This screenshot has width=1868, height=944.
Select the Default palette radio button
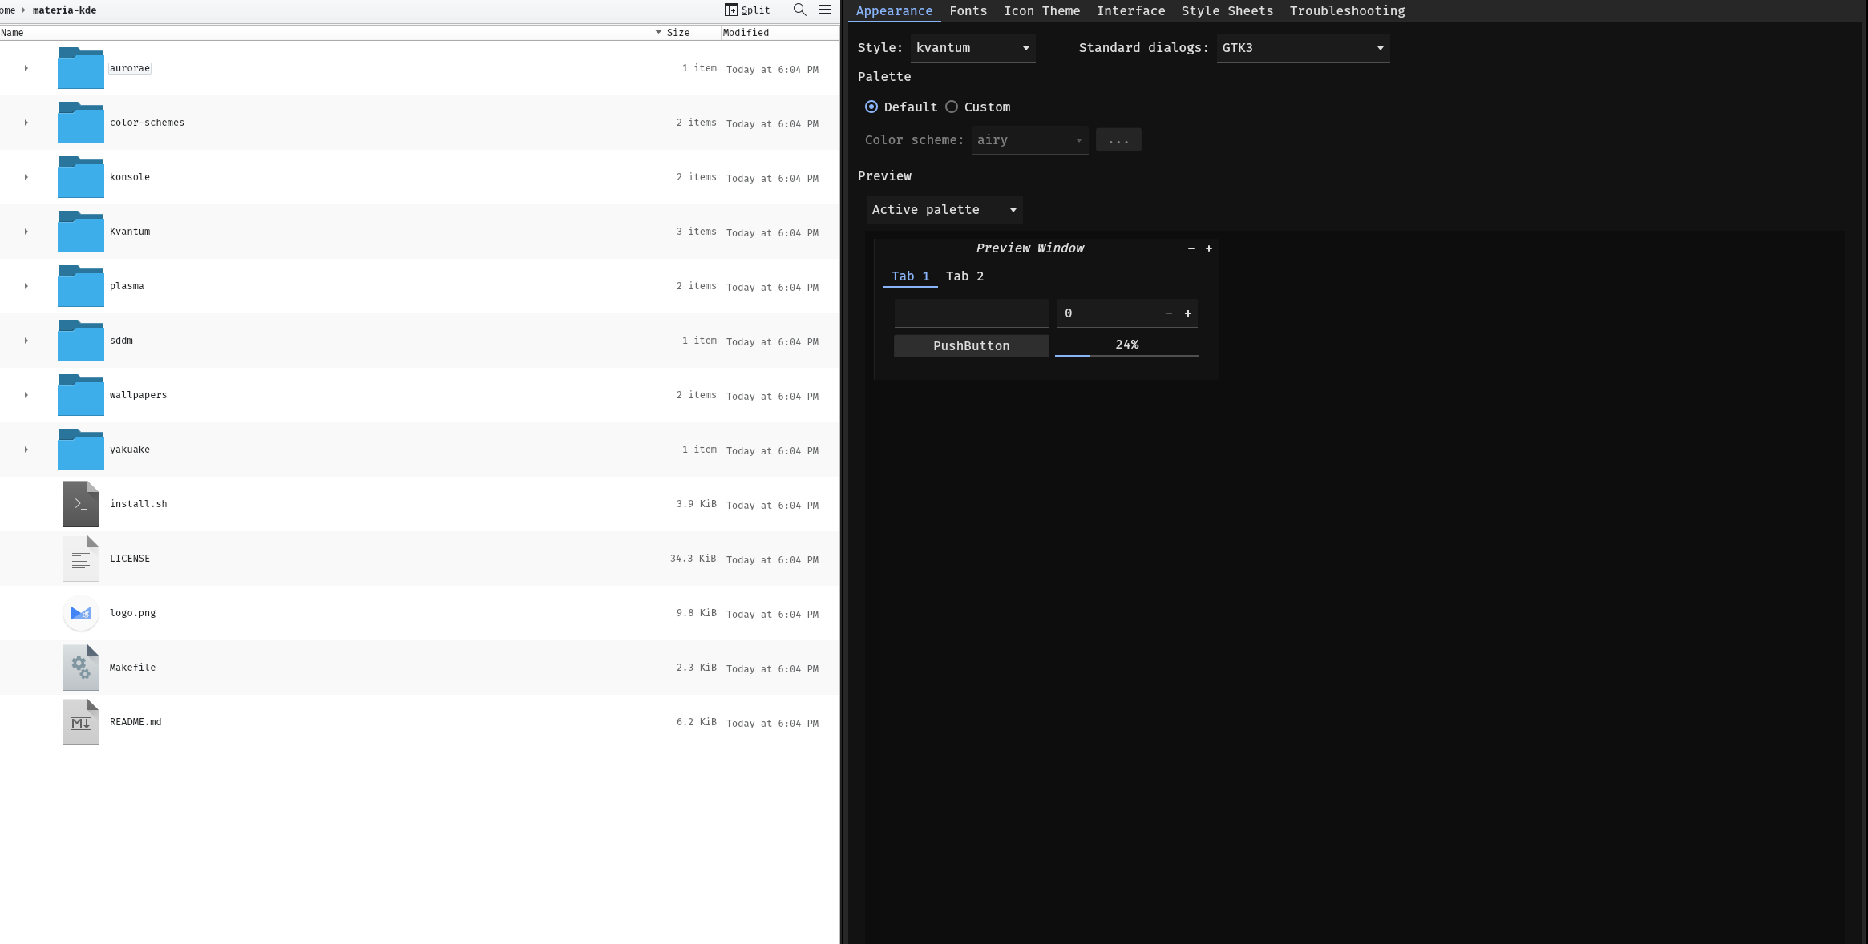(871, 107)
